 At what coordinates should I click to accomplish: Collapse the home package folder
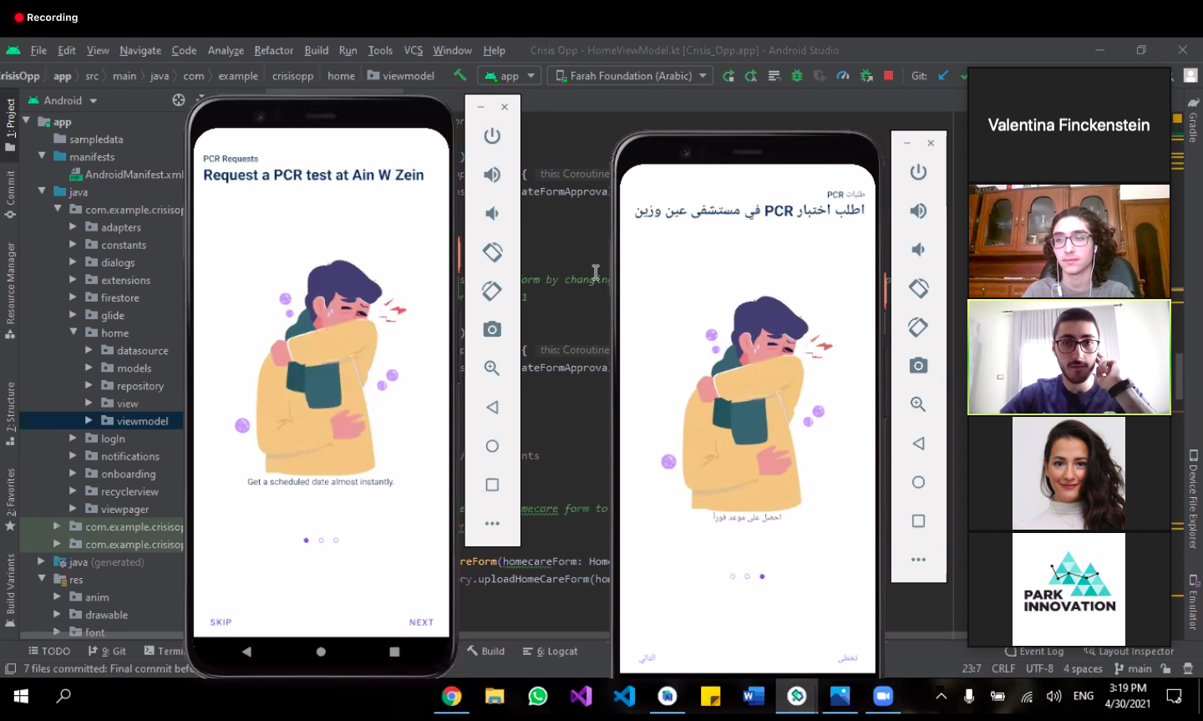[74, 333]
